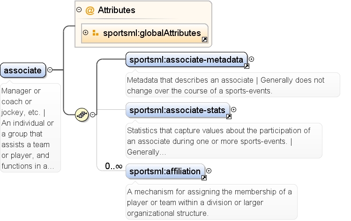The image size is (351, 221).
Task: Expand sportsml:affiliation element
Action: [x=209, y=171]
